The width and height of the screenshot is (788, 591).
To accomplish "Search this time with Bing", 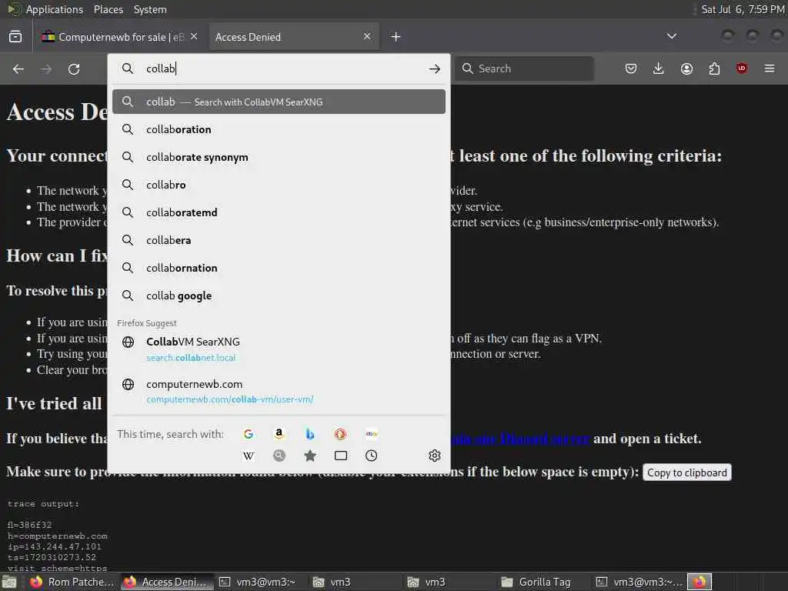I will pyautogui.click(x=310, y=434).
